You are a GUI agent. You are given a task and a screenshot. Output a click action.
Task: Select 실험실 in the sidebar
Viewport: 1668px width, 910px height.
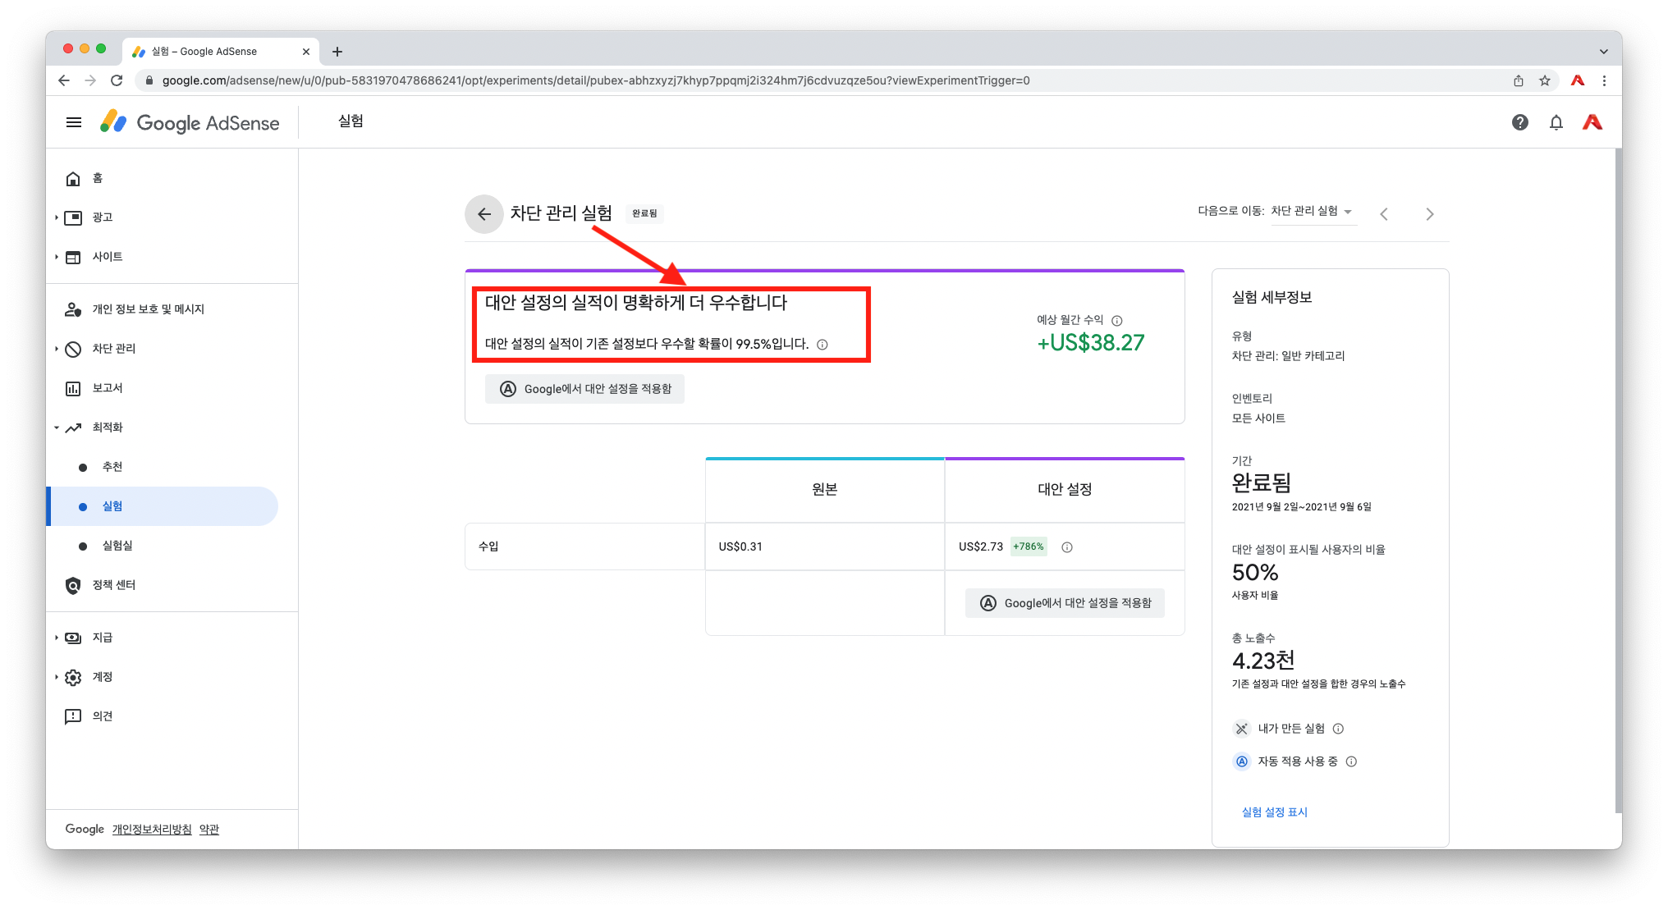(117, 546)
